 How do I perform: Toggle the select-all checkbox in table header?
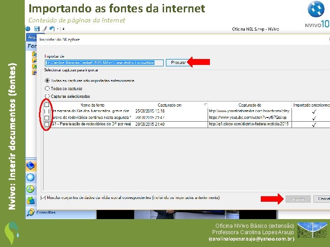[x=47, y=105]
